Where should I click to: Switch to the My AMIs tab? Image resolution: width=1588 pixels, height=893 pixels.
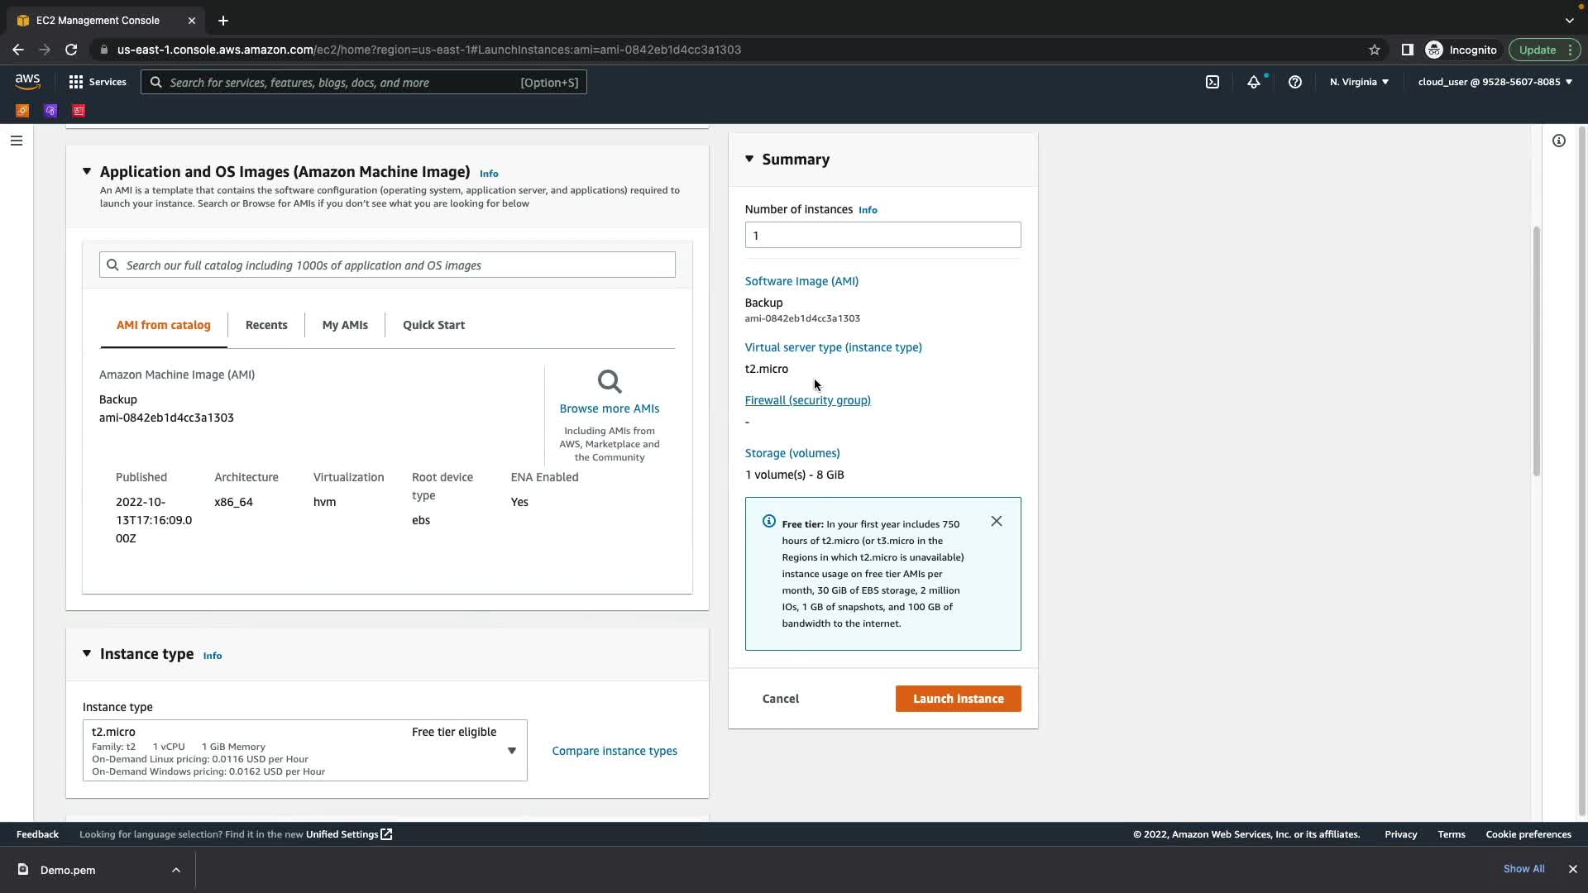[345, 325]
